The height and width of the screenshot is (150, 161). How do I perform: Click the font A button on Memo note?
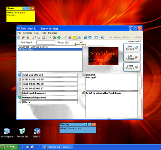click(x=24, y=8)
